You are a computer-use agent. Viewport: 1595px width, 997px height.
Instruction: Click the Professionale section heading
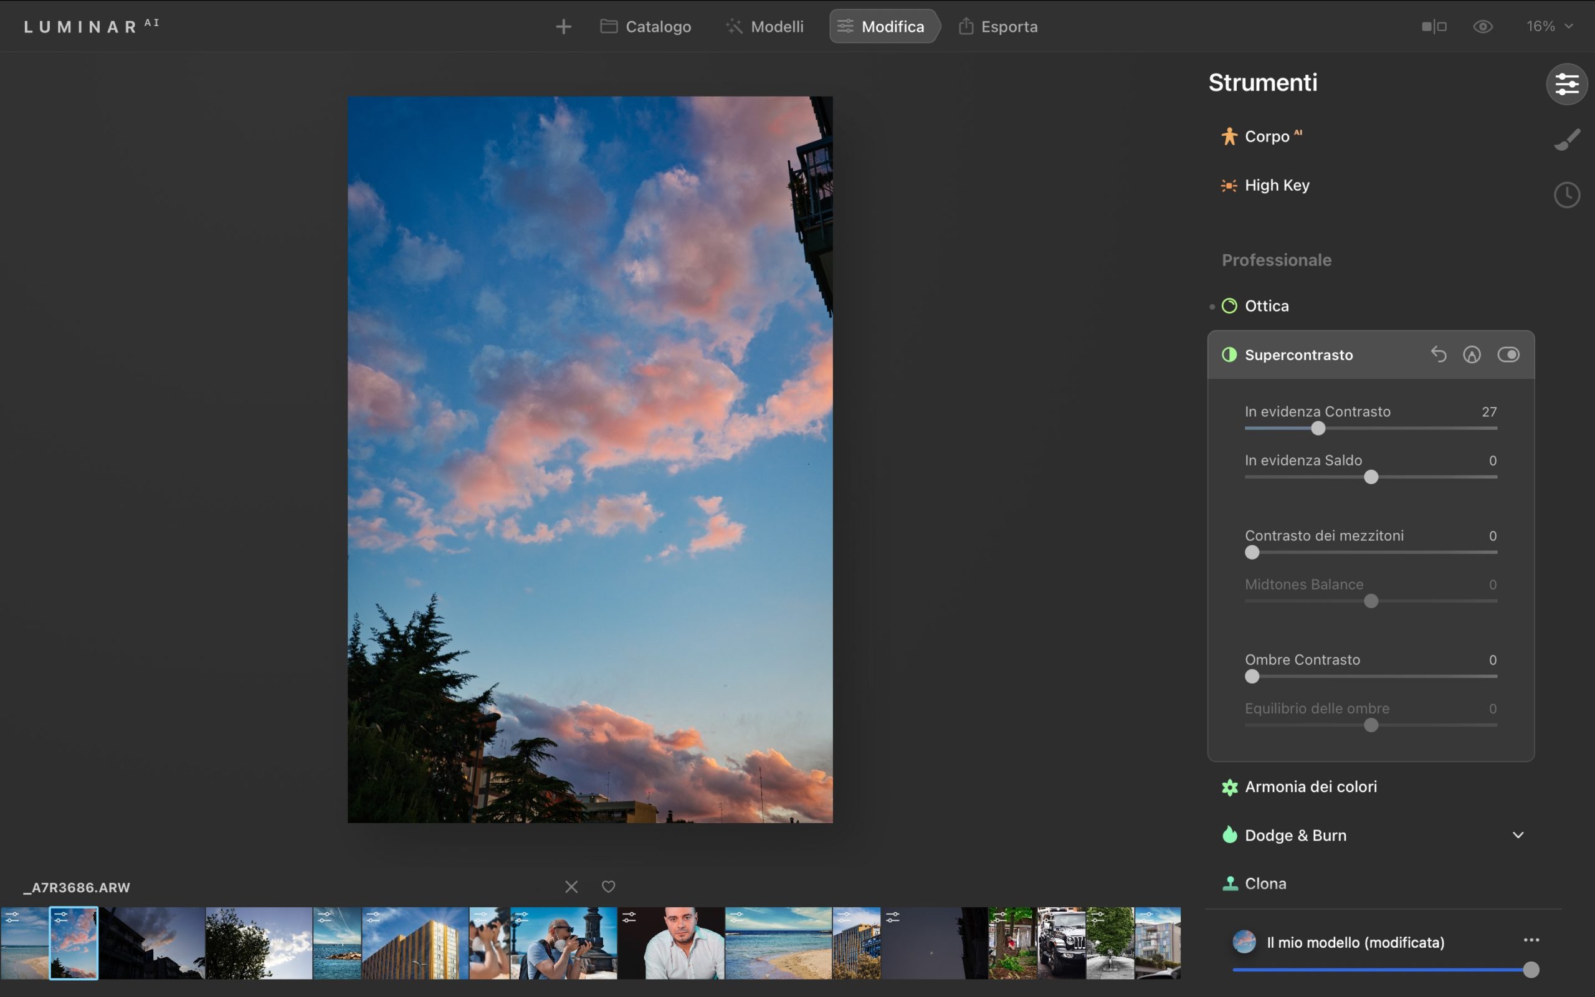point(1277,260)
